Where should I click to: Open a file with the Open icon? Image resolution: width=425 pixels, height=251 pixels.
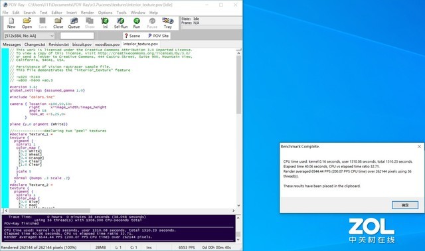tap(27, 23)
